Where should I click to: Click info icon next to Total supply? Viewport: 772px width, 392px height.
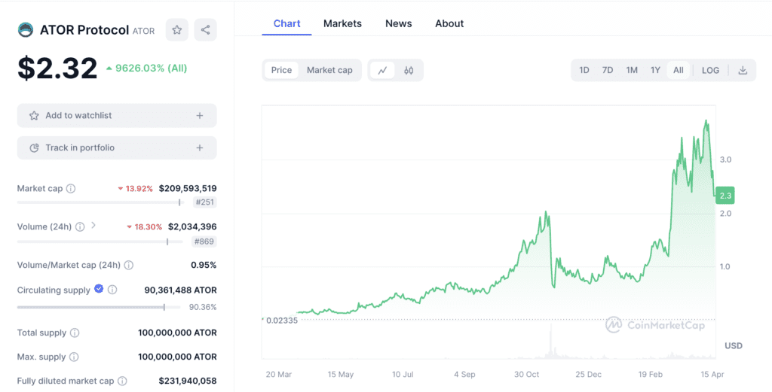point(75,333)
